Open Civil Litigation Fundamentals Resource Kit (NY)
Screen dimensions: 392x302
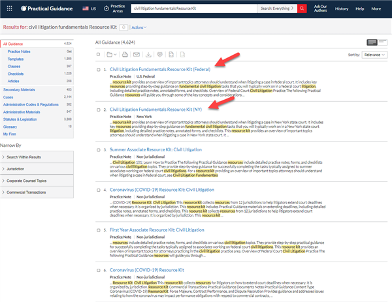[155, 110]
